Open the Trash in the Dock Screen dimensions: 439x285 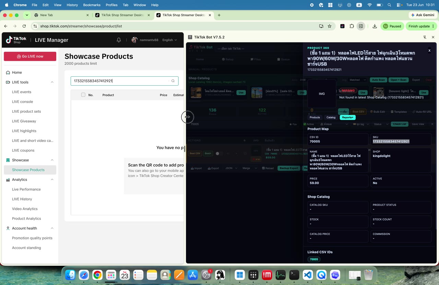coord(368,275)
